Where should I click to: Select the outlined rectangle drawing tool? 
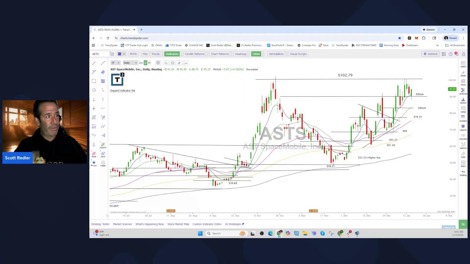click(94, 81)
